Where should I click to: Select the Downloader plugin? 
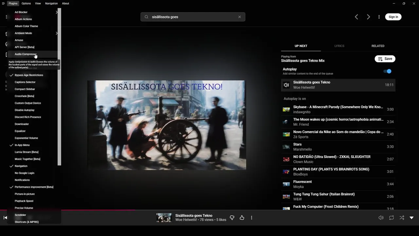pos(22,124)
